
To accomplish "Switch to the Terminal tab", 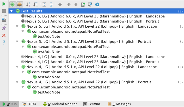I will click(92, 104).
